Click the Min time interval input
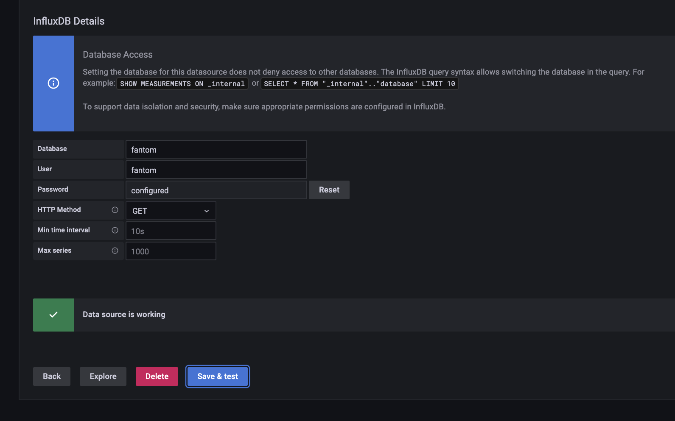 171,231
